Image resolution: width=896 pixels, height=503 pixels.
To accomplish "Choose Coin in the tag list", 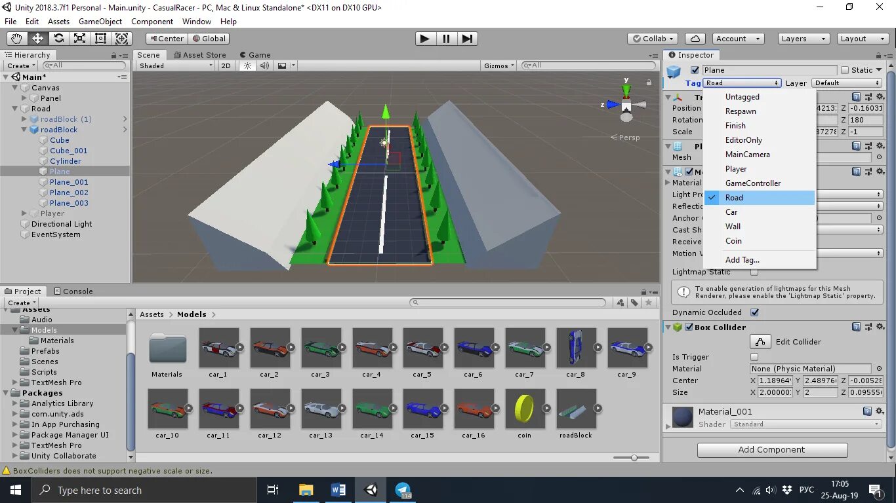I will click(x=759, y=241).
